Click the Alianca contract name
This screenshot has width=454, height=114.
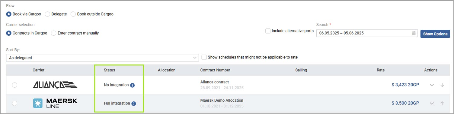[x=215, y=82]
